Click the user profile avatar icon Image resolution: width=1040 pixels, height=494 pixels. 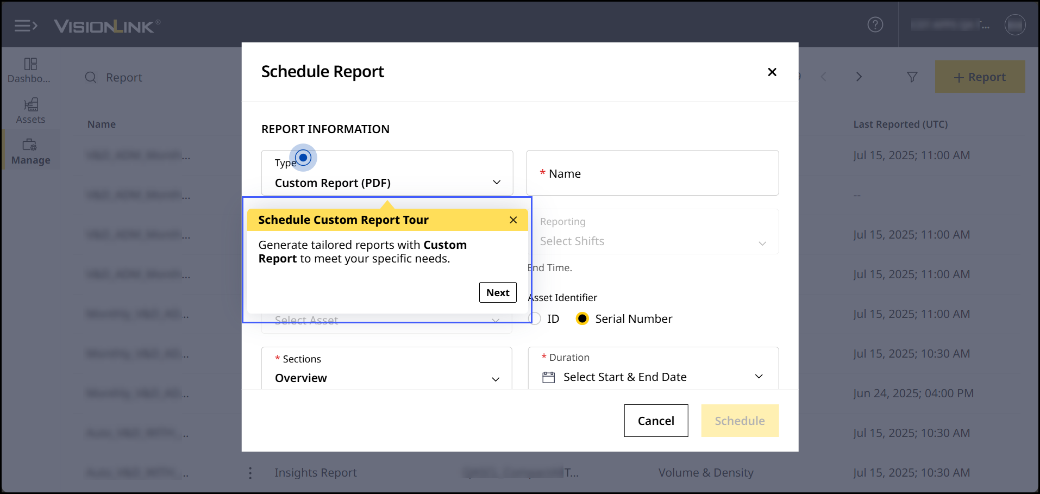pyautogui.click(x=1014, y=24)
